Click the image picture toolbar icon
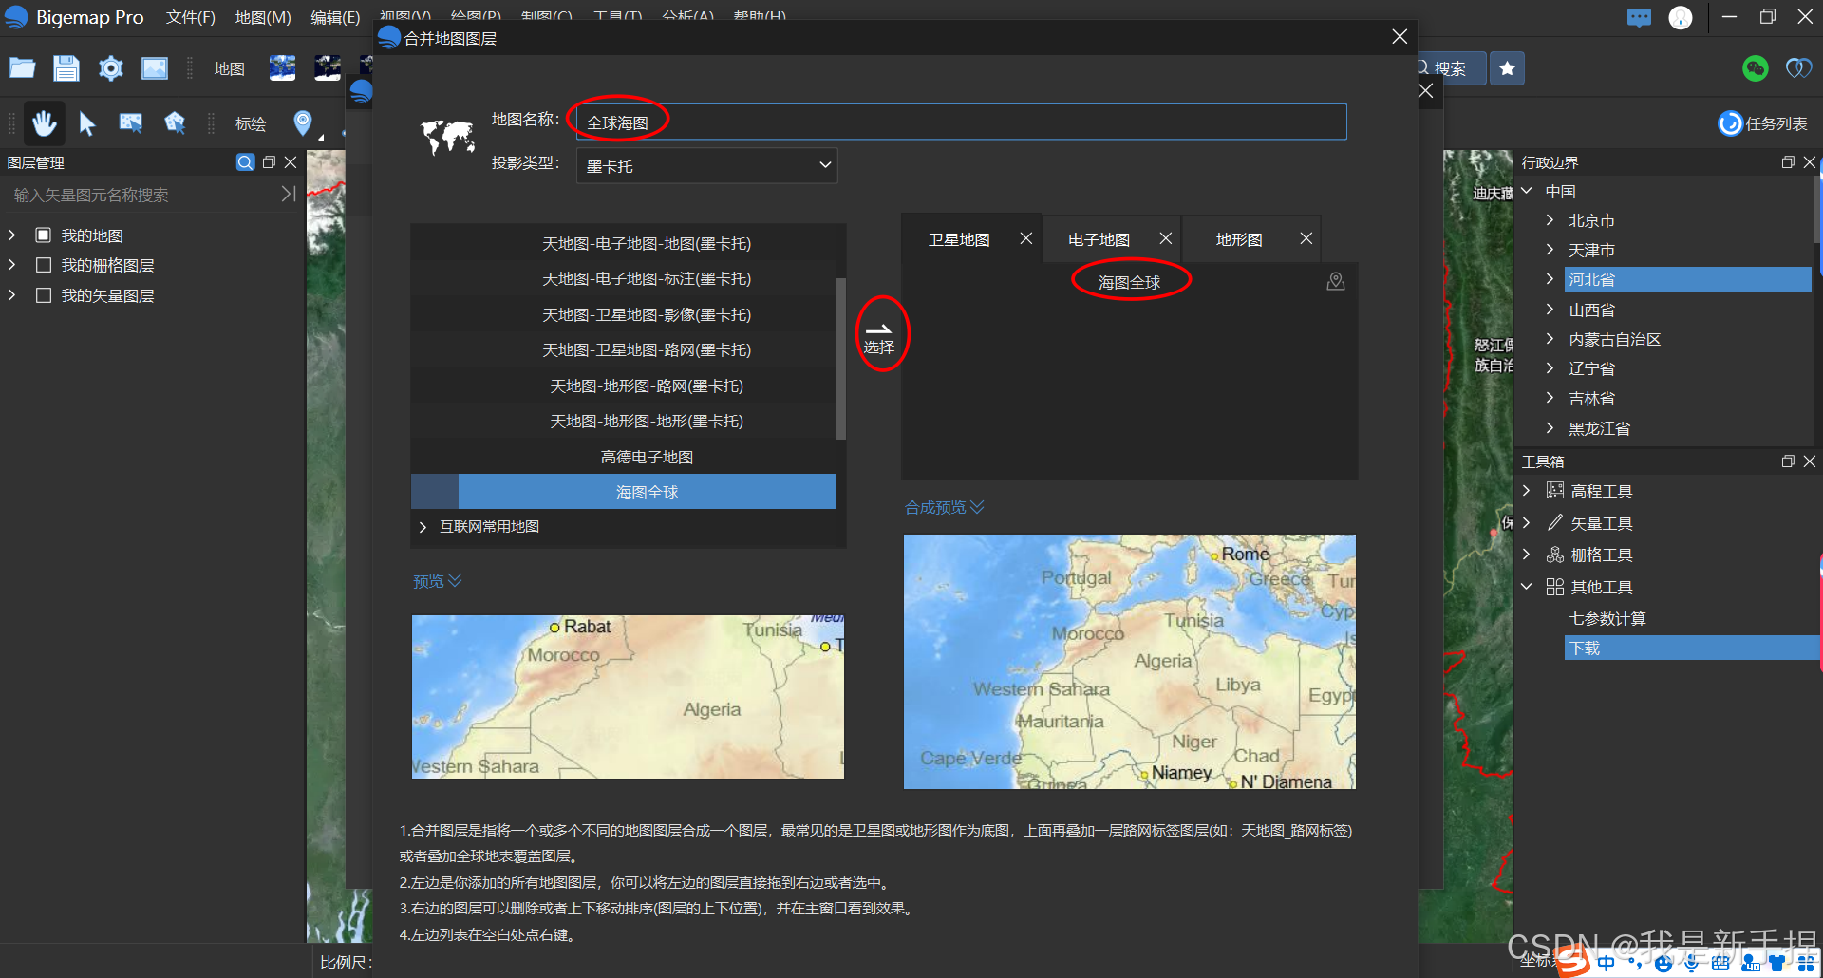 [x=155, y=68]
